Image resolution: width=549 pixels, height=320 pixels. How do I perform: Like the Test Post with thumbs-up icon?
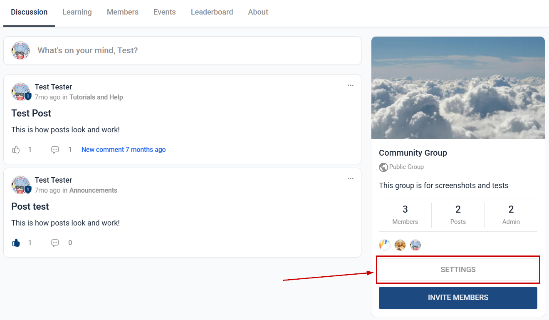click(x=16, y=150)
